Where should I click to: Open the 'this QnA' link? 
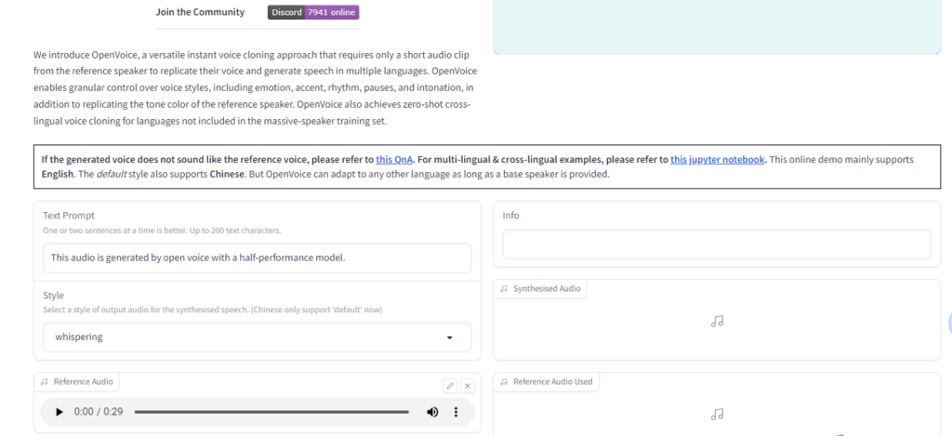(x=394, y=160)
